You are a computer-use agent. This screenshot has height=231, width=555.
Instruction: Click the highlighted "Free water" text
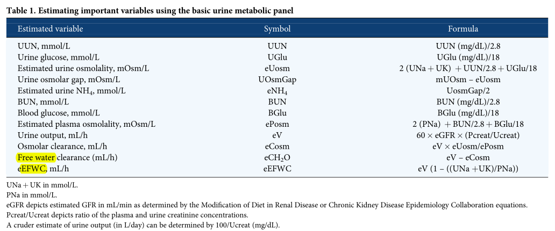pos(37,157)
